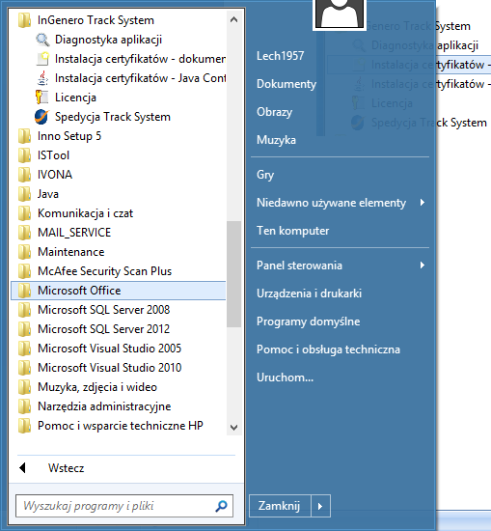This screenshot has width=491, height=531.
Task: Expand the Java folder
Action: [x=119, y=194]
